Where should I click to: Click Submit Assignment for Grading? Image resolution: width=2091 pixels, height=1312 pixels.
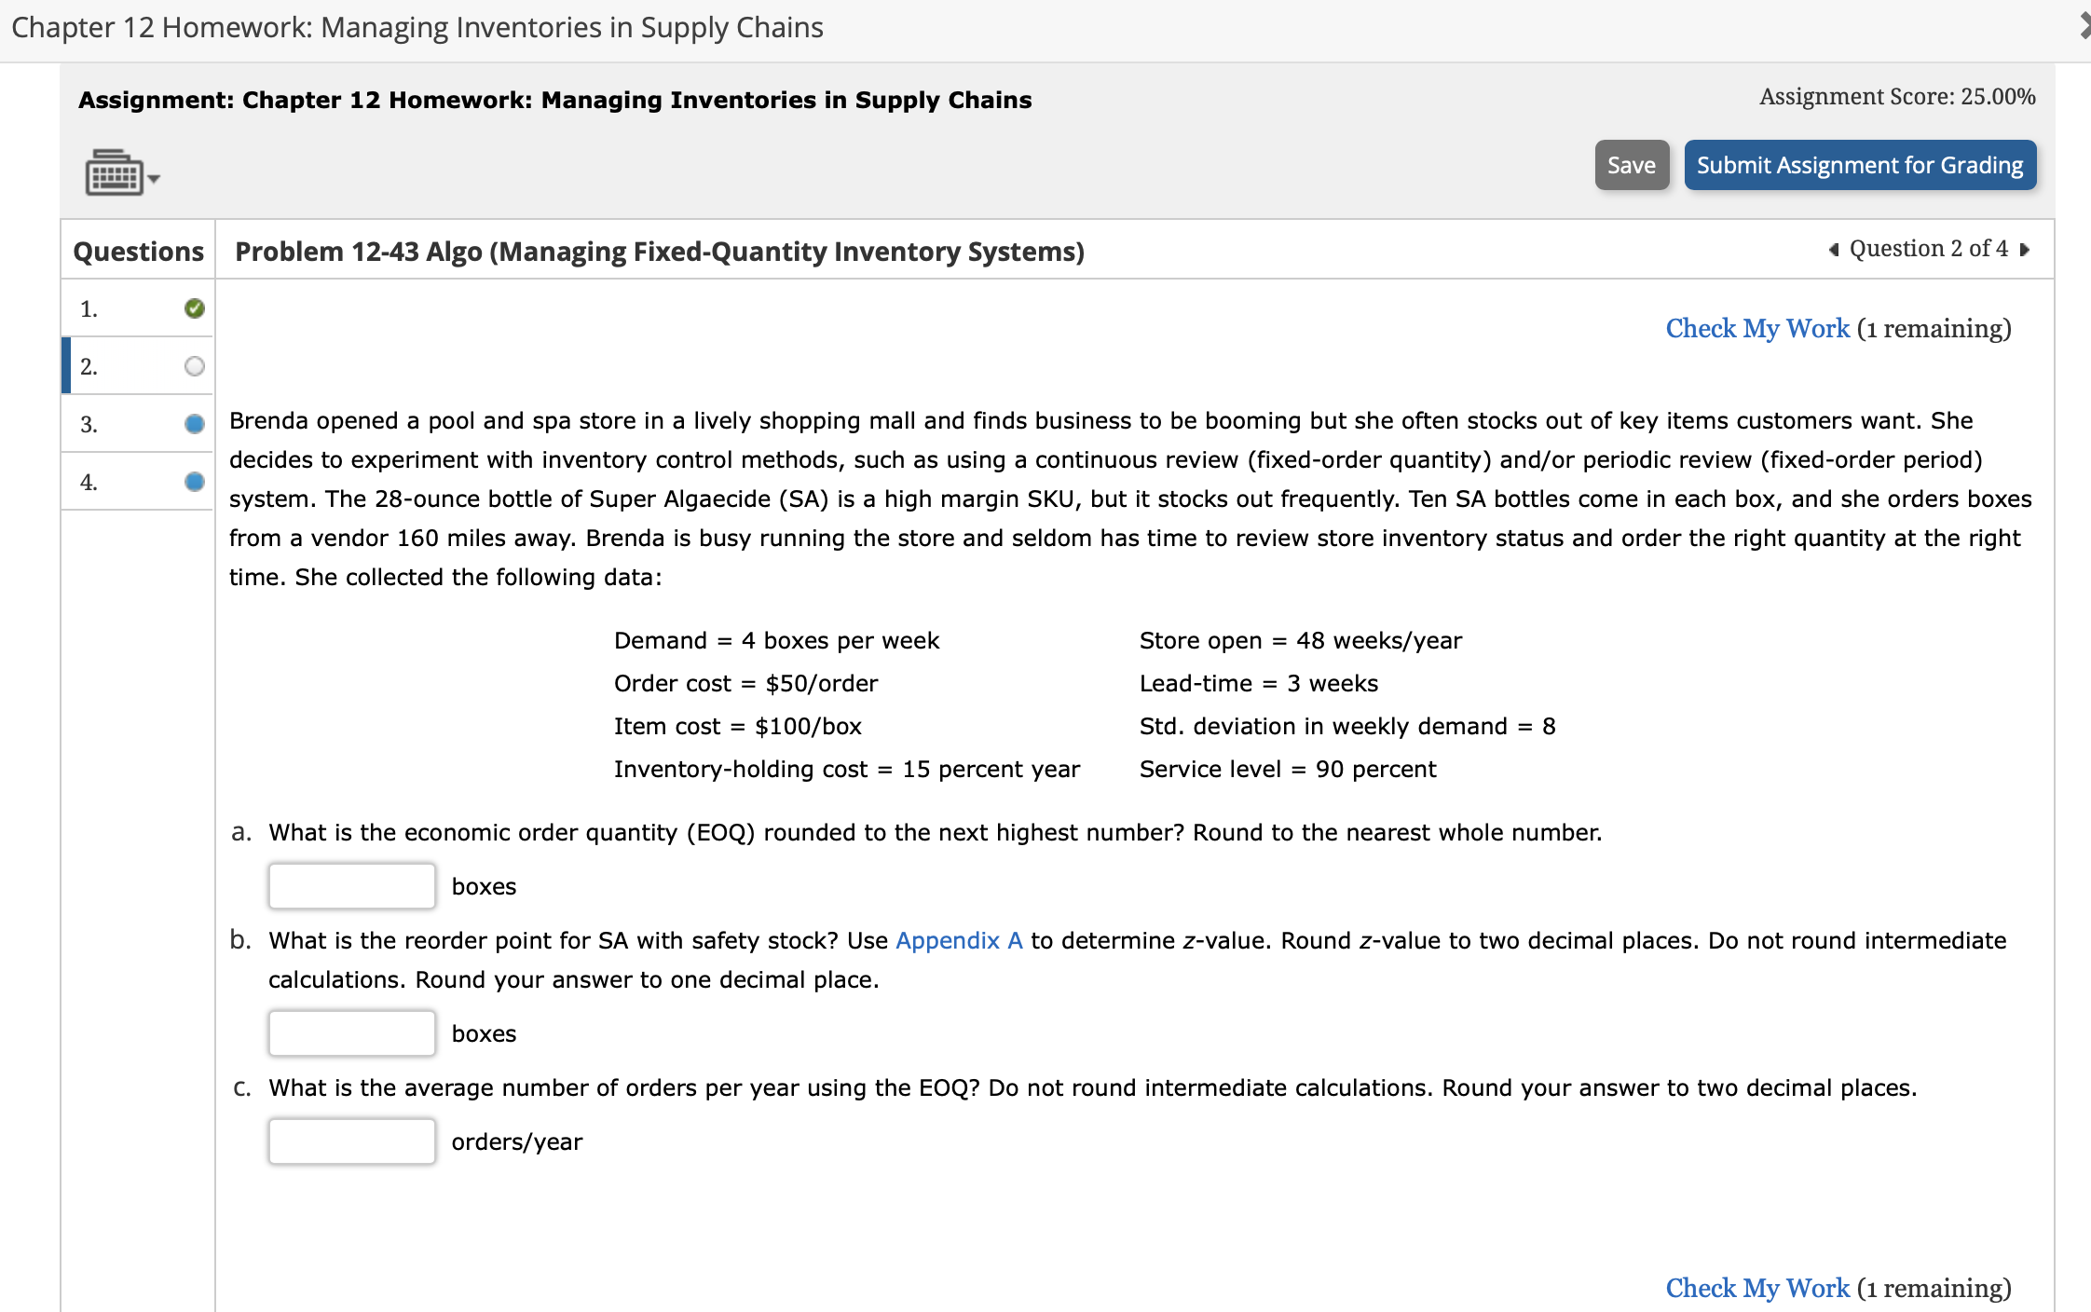tap(1860, 165)
